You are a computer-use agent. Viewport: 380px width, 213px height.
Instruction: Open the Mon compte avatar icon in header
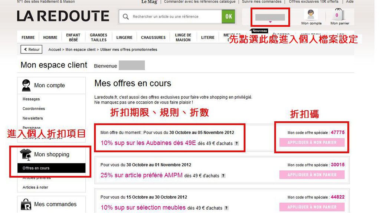point(311,14)
